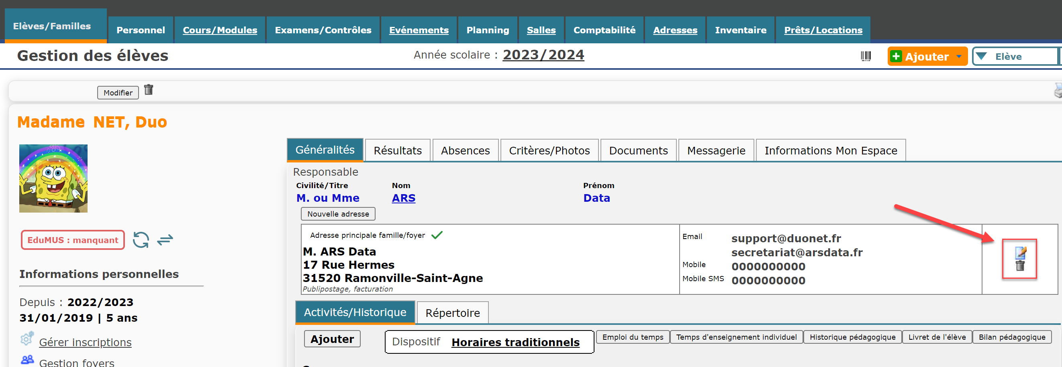Click email secretariat@arsdata.fr
The image size is (1062, 367).
pos(796,252)
